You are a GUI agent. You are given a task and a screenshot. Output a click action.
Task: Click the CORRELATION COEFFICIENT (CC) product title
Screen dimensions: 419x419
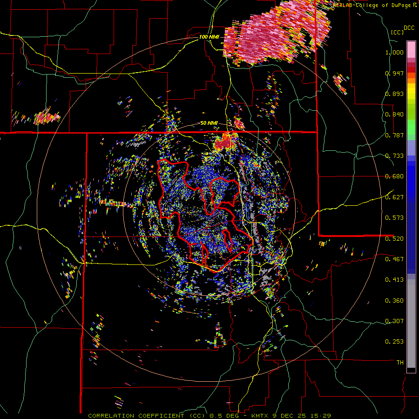coord(146,416)
